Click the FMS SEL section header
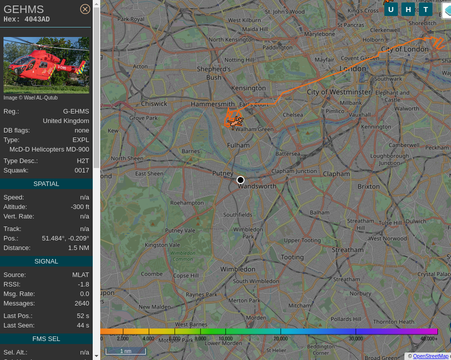 coord(46,339)
